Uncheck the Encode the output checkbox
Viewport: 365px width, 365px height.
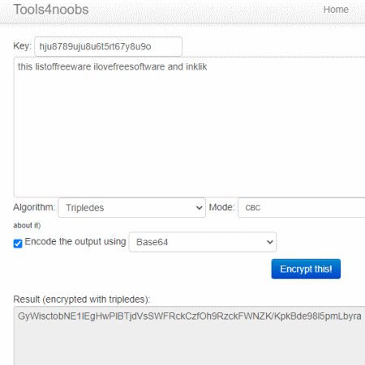[x=18, y=244]
